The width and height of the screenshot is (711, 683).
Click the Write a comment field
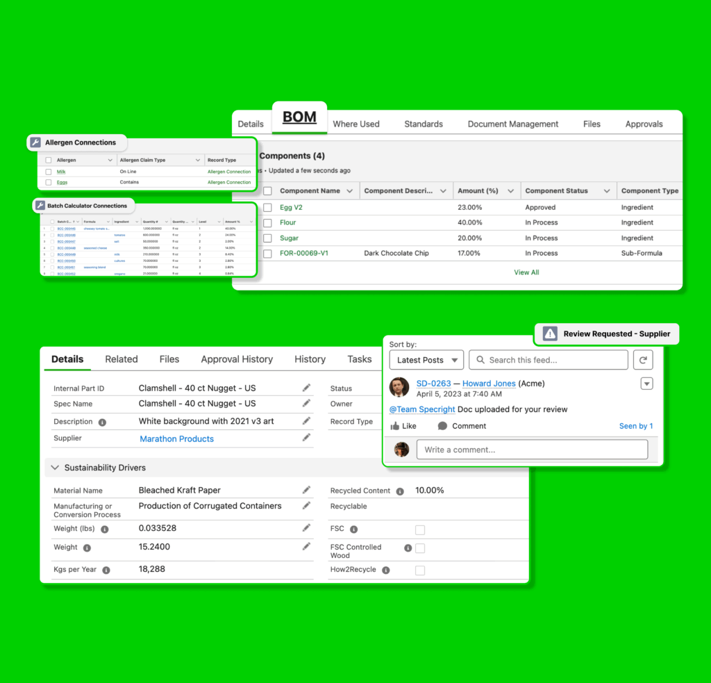tap(531, 450)
